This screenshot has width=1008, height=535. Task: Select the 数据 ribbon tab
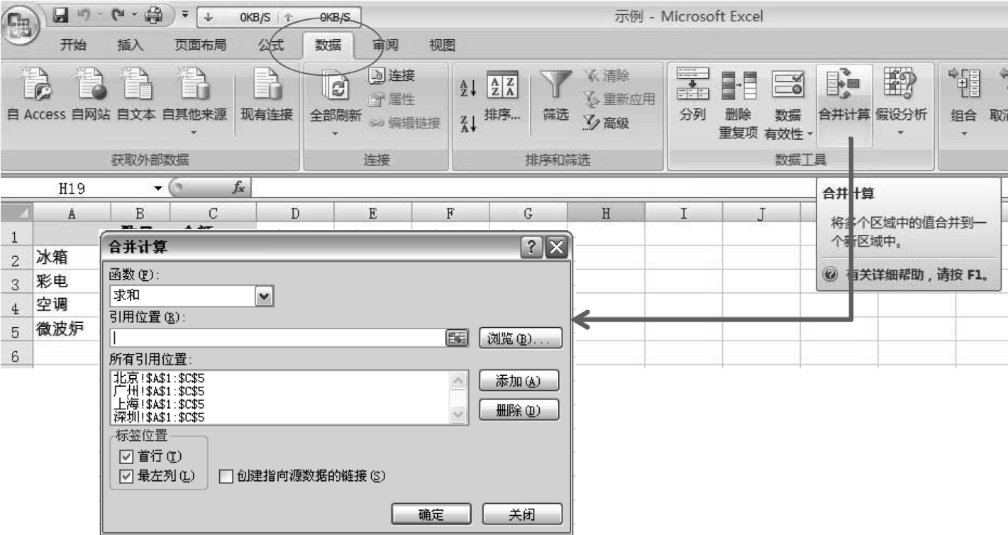(x=328, y=45)
